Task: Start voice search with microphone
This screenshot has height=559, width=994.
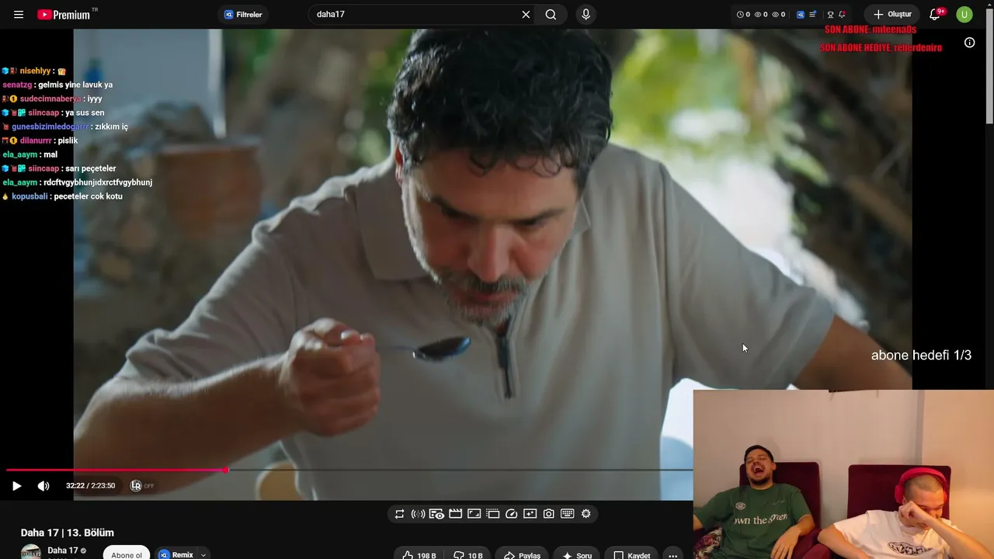Action: pyautogui.click(x=586, y=15)
